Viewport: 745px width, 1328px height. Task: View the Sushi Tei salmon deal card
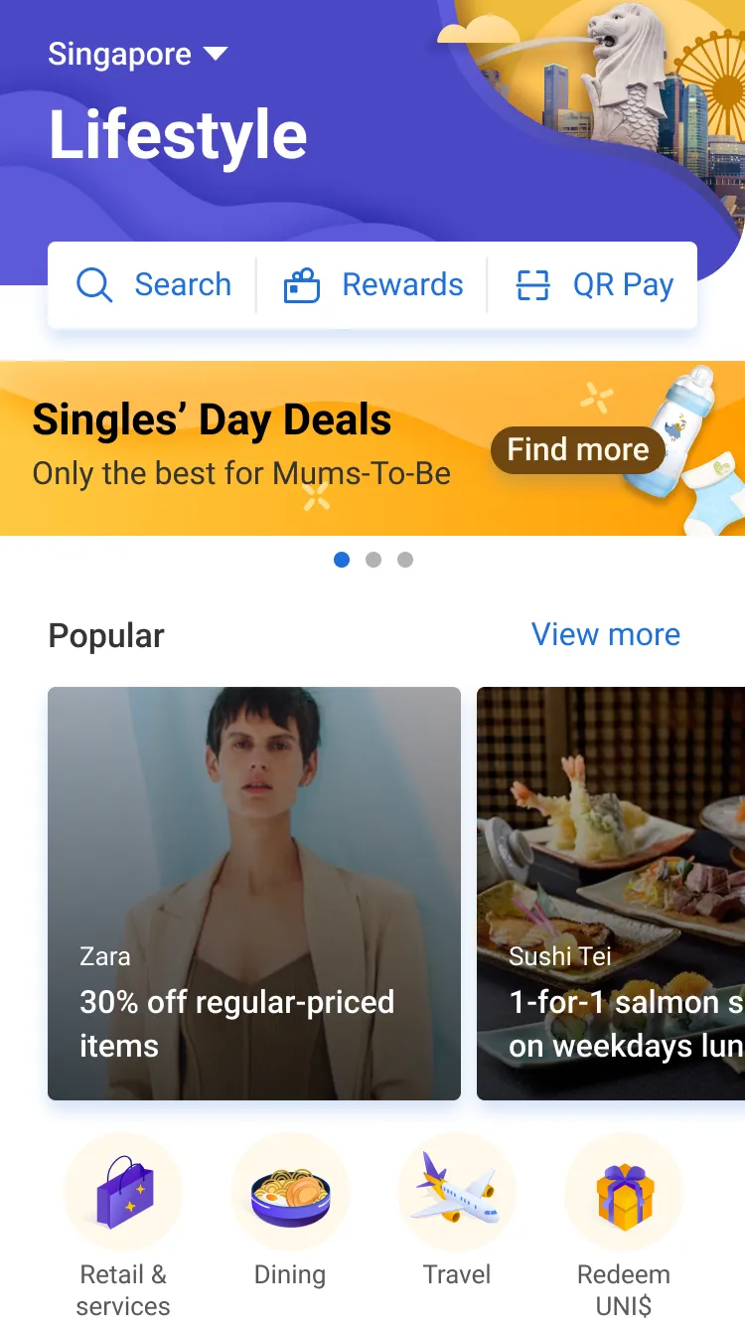click(x=611, y=893)
